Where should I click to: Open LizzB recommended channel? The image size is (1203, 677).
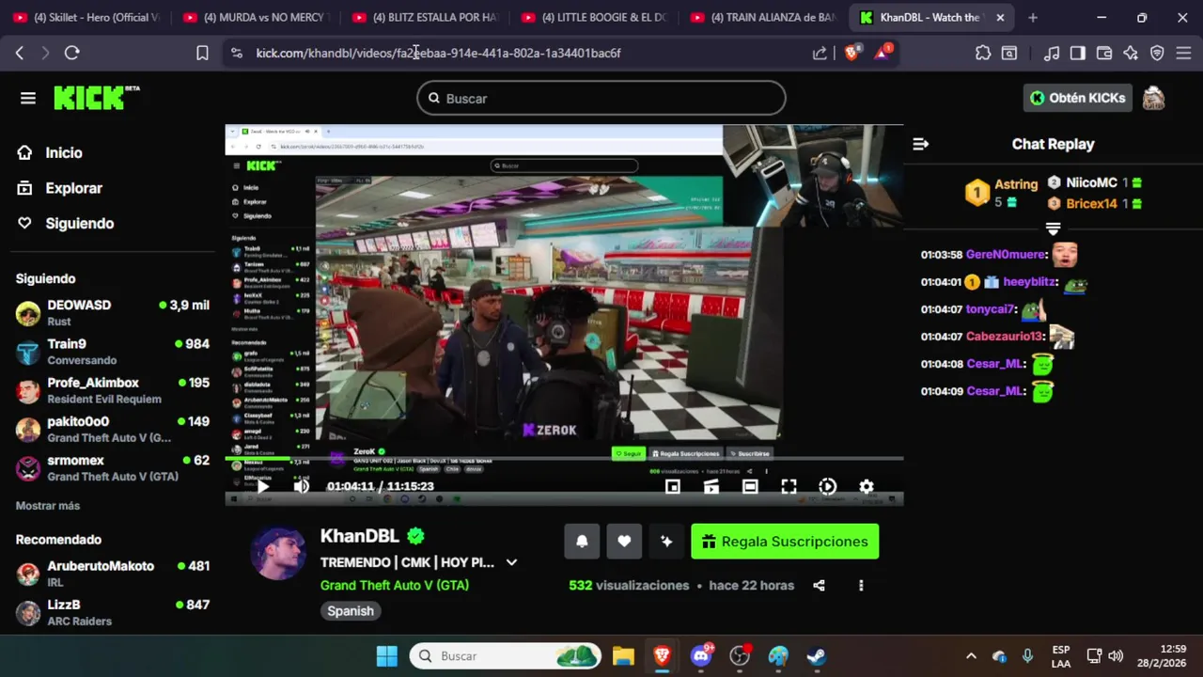pos(113,612)
